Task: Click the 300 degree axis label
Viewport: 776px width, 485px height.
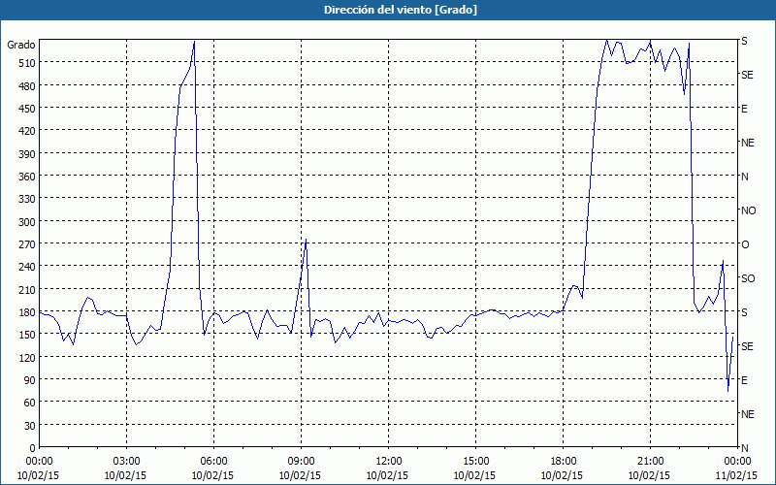Action: 27,222
